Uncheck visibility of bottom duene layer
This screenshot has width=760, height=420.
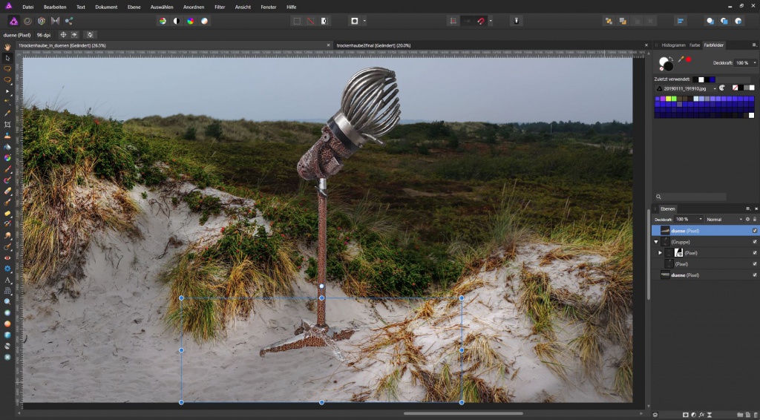coord(755,275)
